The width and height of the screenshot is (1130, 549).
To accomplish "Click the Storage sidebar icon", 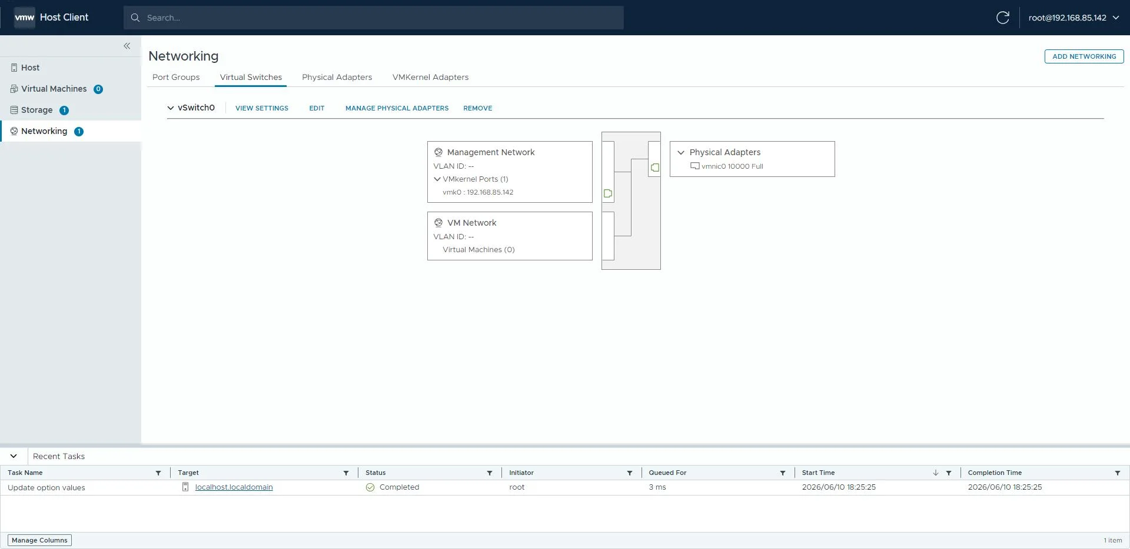I will click(x=14, y=110).
